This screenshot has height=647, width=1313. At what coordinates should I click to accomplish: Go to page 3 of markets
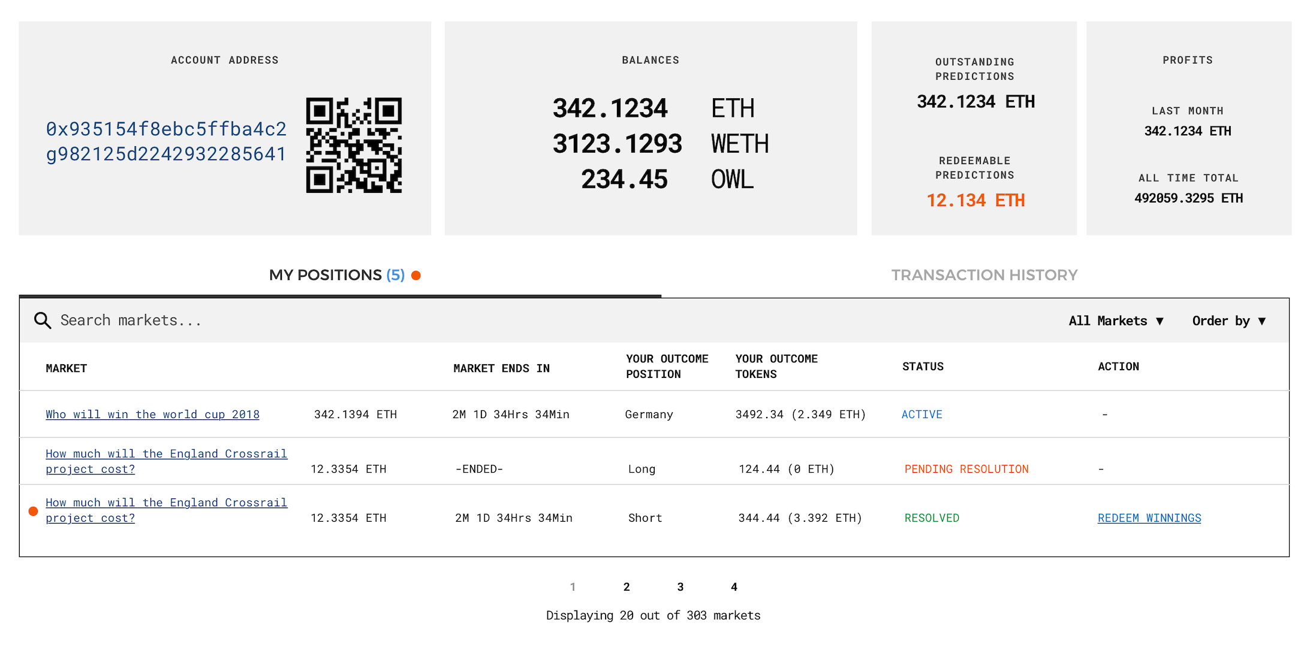[x=680, y=587]
